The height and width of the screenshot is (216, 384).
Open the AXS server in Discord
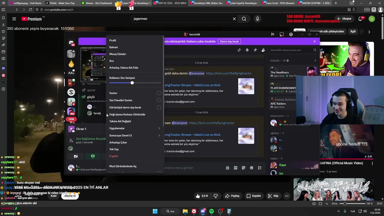coord(71,73)
